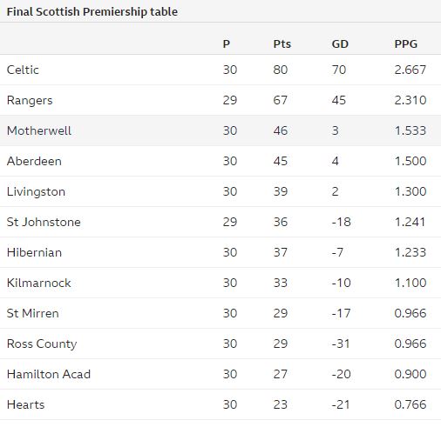The image size is (441, 427).
Task: Click Celtic's PPG value 2.667
Action: 410,70
